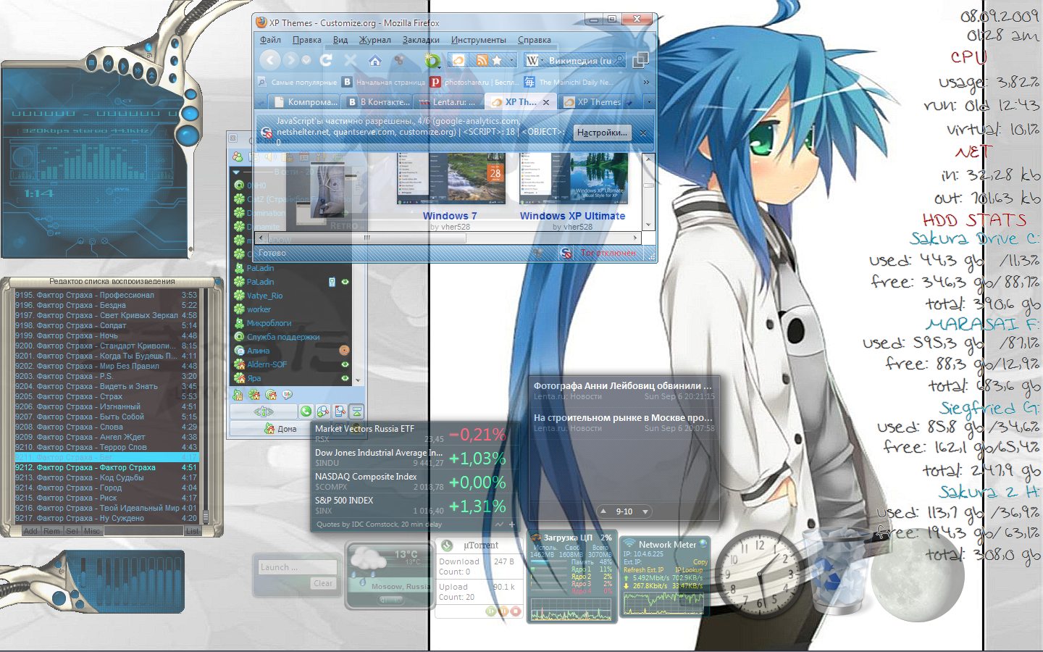Click the globe icon in Network Meter
Screen dimensions: 1043x652
click(703, 543)
